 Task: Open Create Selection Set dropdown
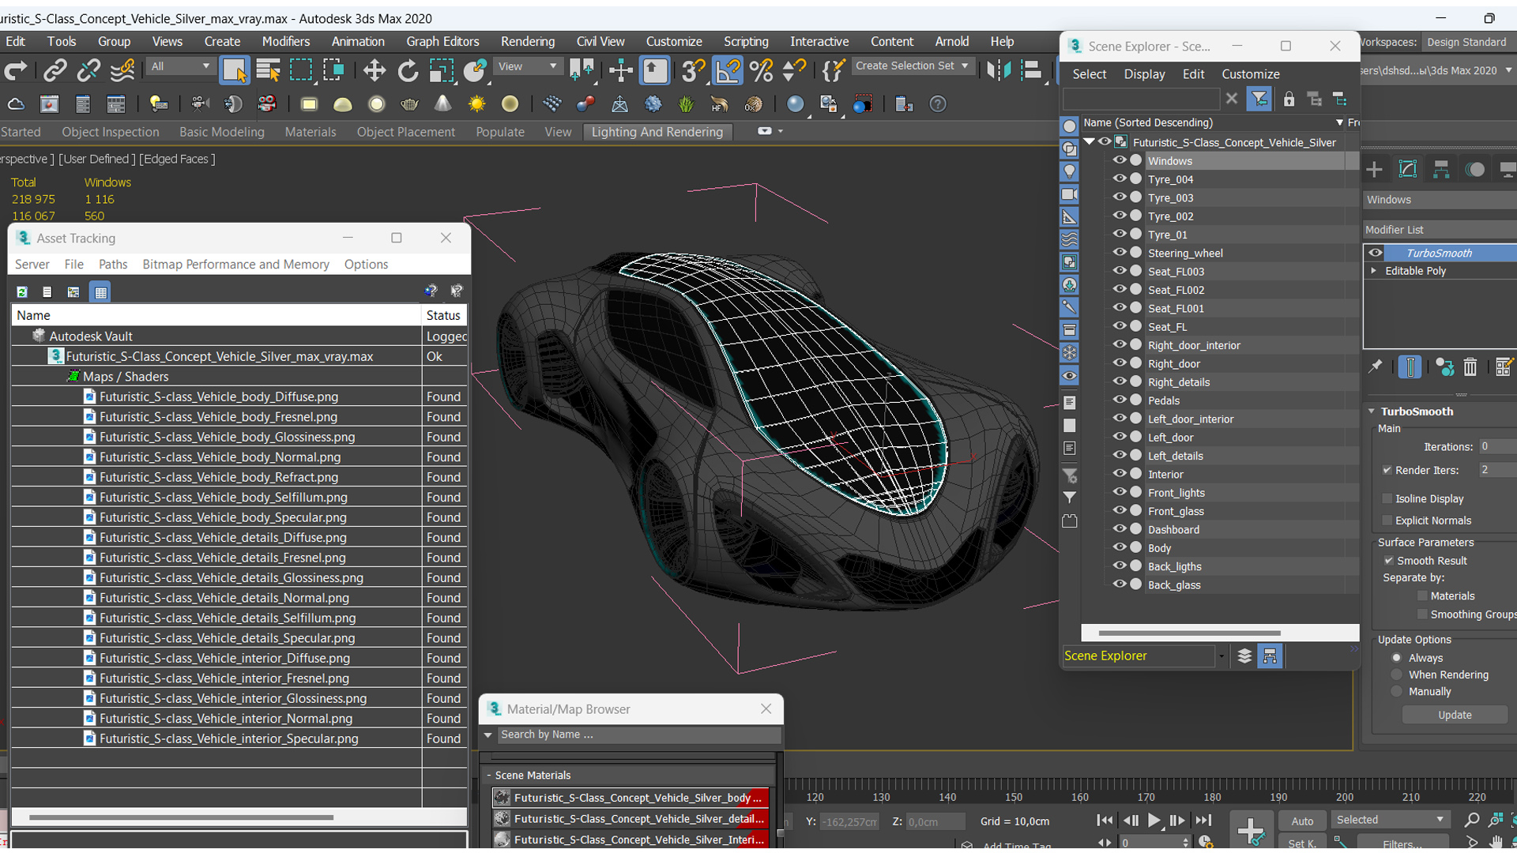point(912,66)
